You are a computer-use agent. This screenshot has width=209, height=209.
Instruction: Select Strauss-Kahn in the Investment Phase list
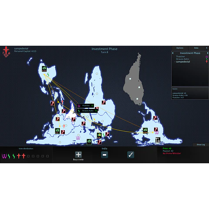click(x=182, y=59)
